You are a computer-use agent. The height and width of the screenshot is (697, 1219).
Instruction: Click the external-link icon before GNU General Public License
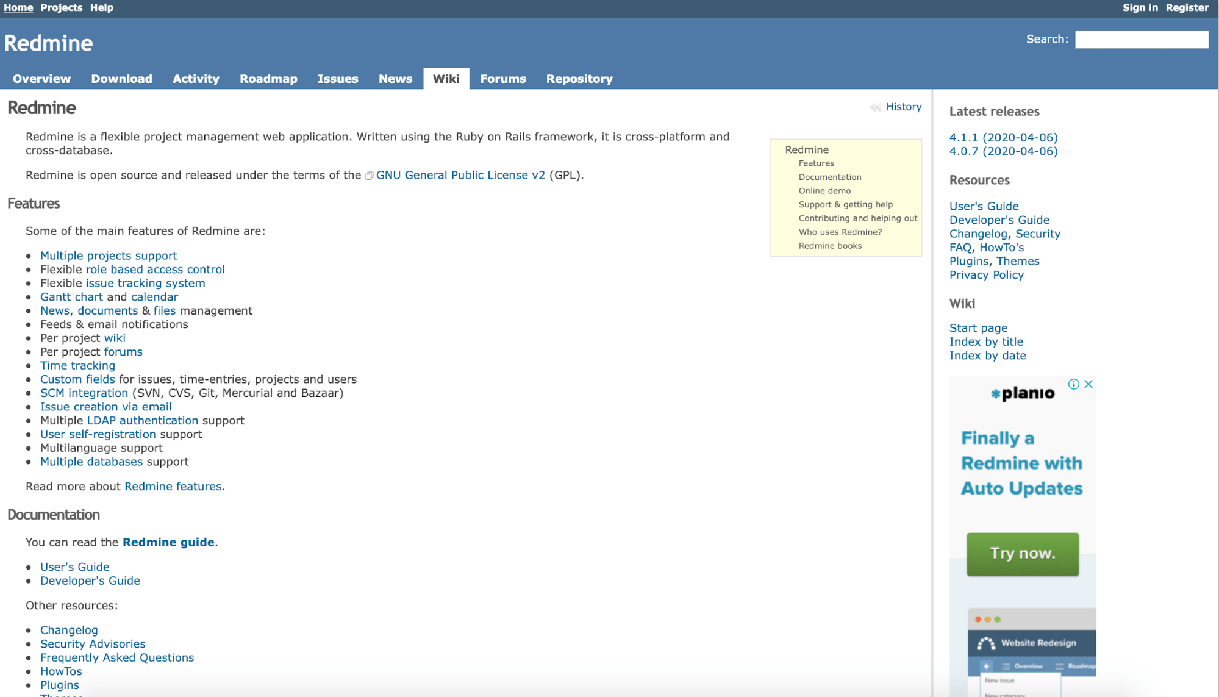(370, 175)
